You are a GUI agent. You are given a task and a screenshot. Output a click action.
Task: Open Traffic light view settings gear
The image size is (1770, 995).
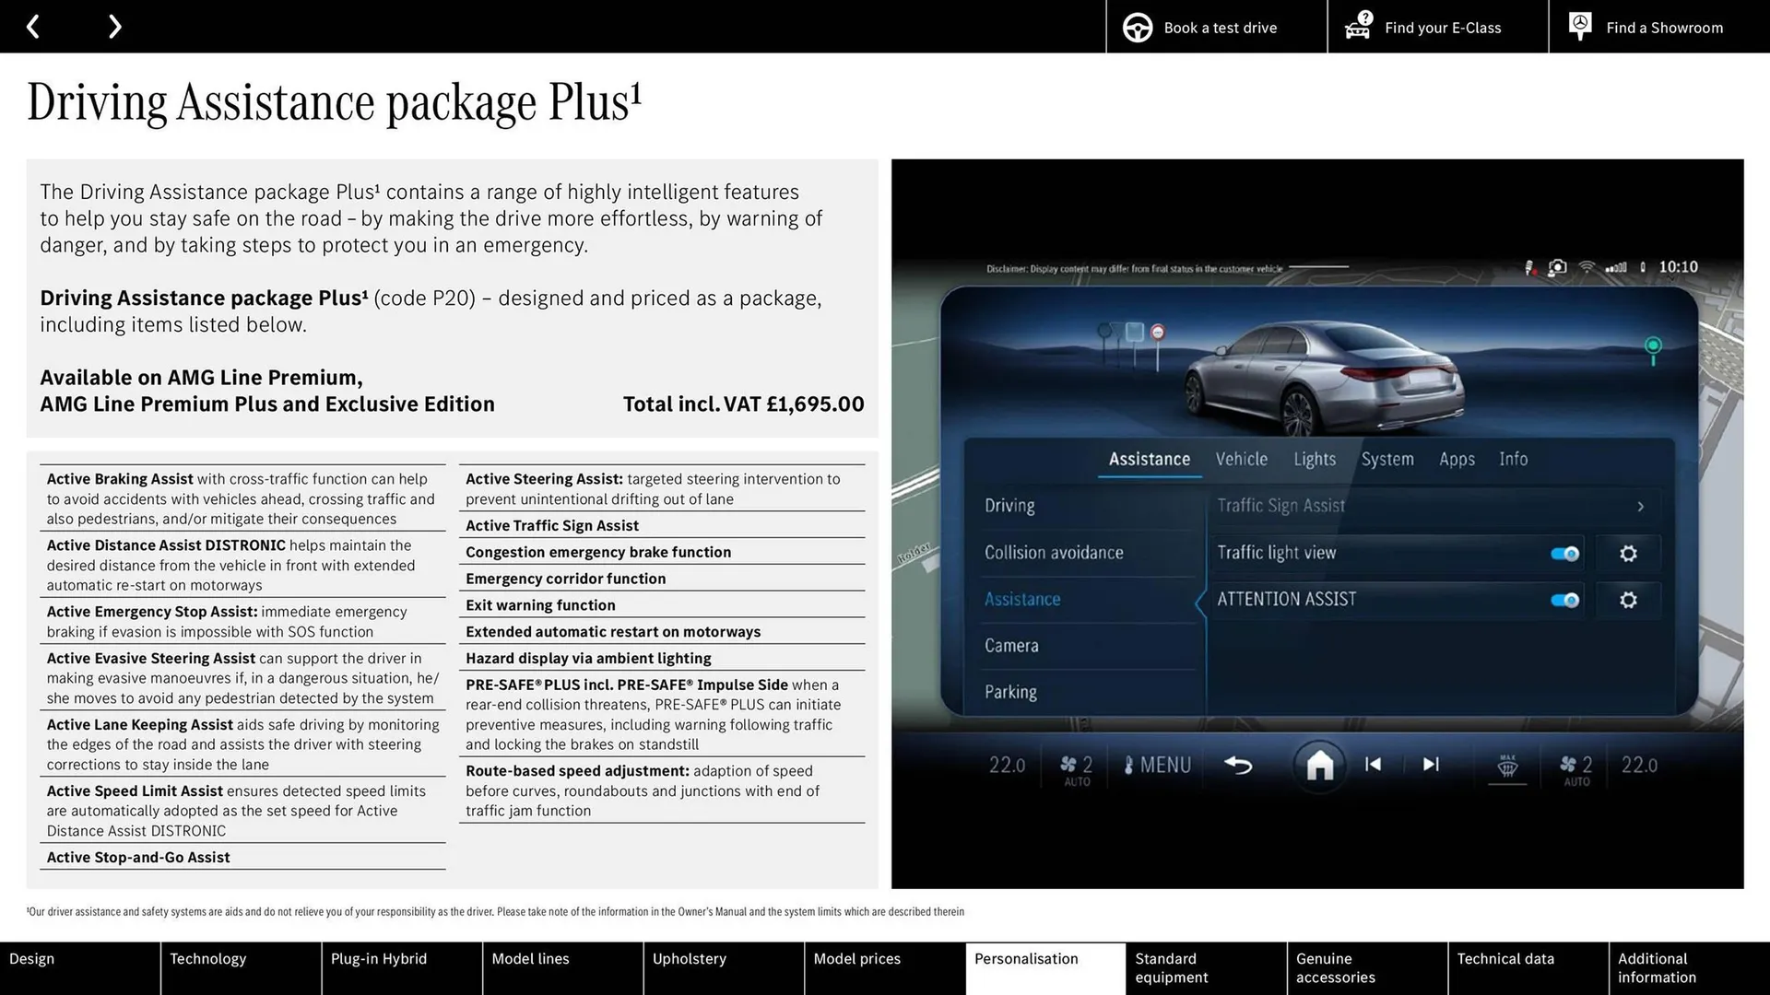click(x=1628, y=553)
